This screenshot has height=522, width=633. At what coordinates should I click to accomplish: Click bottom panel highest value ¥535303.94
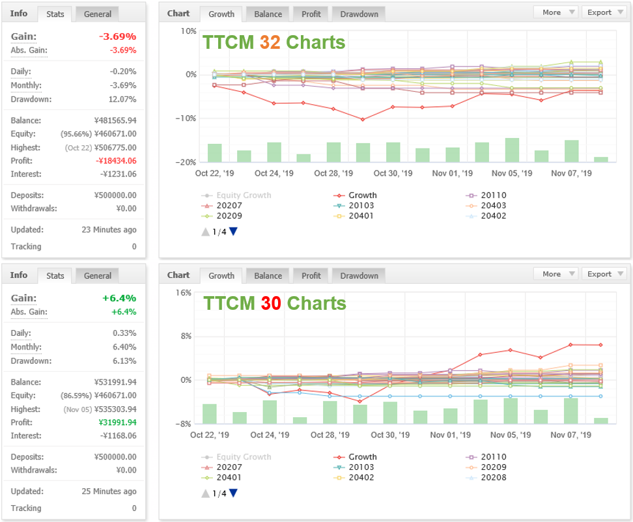[x=115, y=409]
